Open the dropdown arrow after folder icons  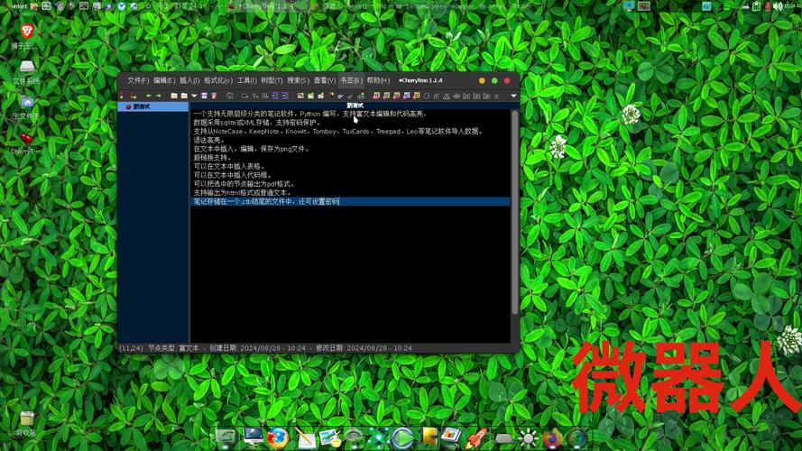[x=194, y=96]
